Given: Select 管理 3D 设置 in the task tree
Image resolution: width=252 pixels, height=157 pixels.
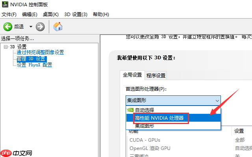Looking at the screenshot, I should coord(31,59).
